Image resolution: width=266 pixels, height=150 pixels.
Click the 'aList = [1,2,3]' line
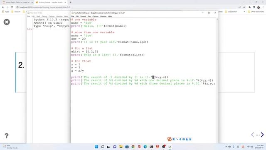pos(85,52)
